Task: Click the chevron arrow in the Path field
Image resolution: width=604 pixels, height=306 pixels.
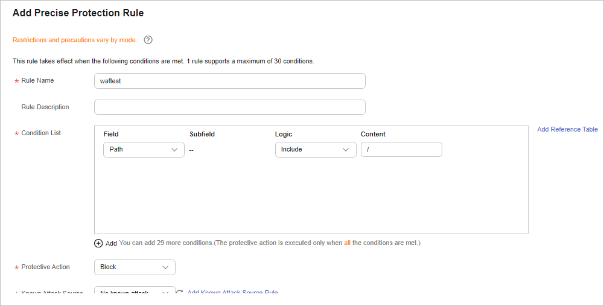Action: [174, 150]
